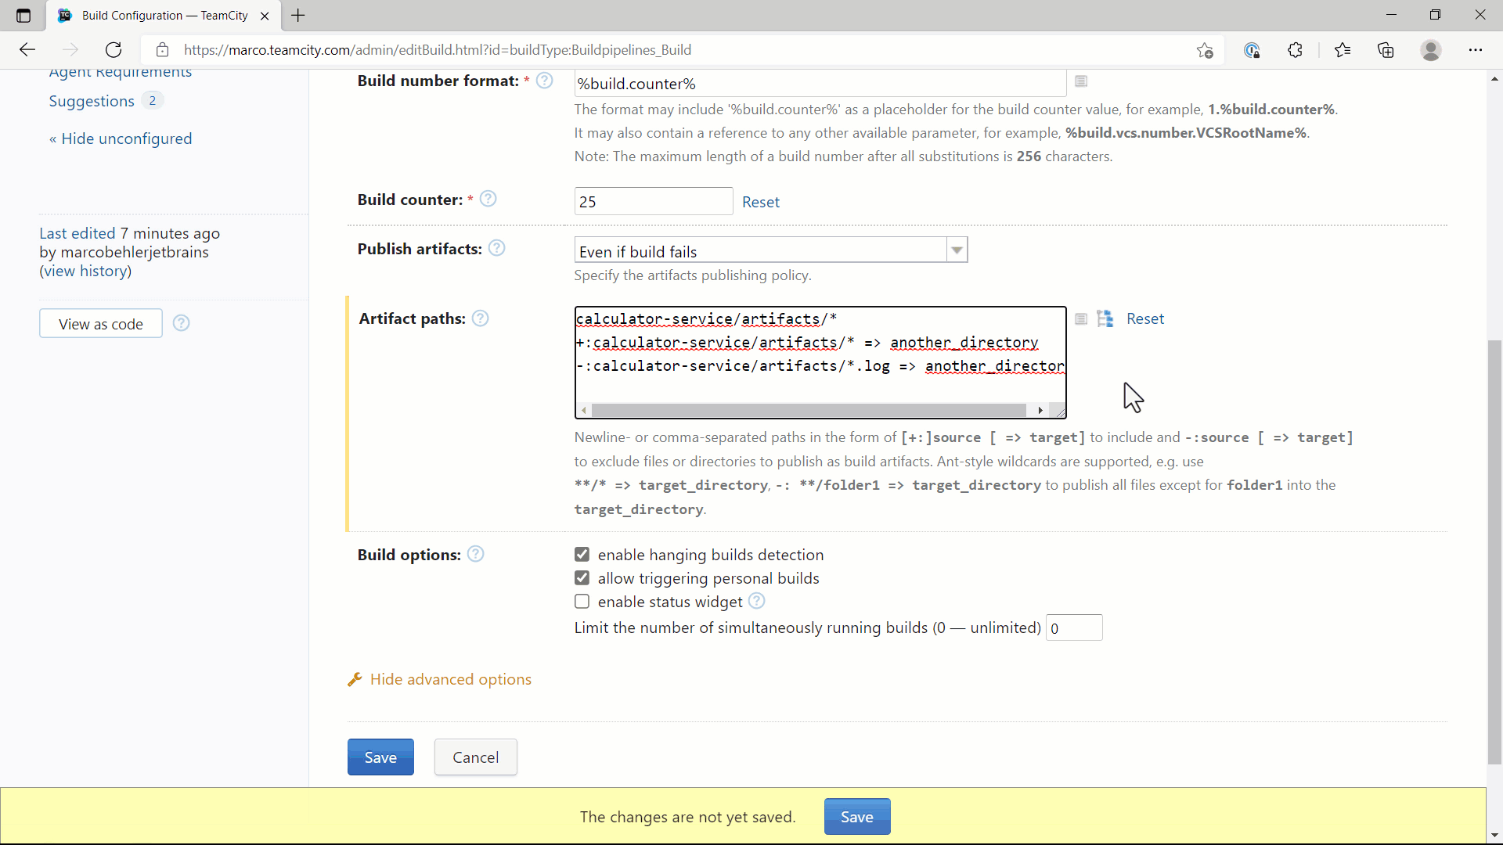Enable the status widget checkbox
The image size is (1503, 845).
coord(582,602)
